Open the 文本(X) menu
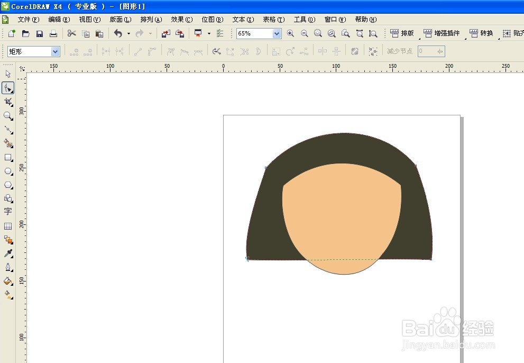 (243, 20)
